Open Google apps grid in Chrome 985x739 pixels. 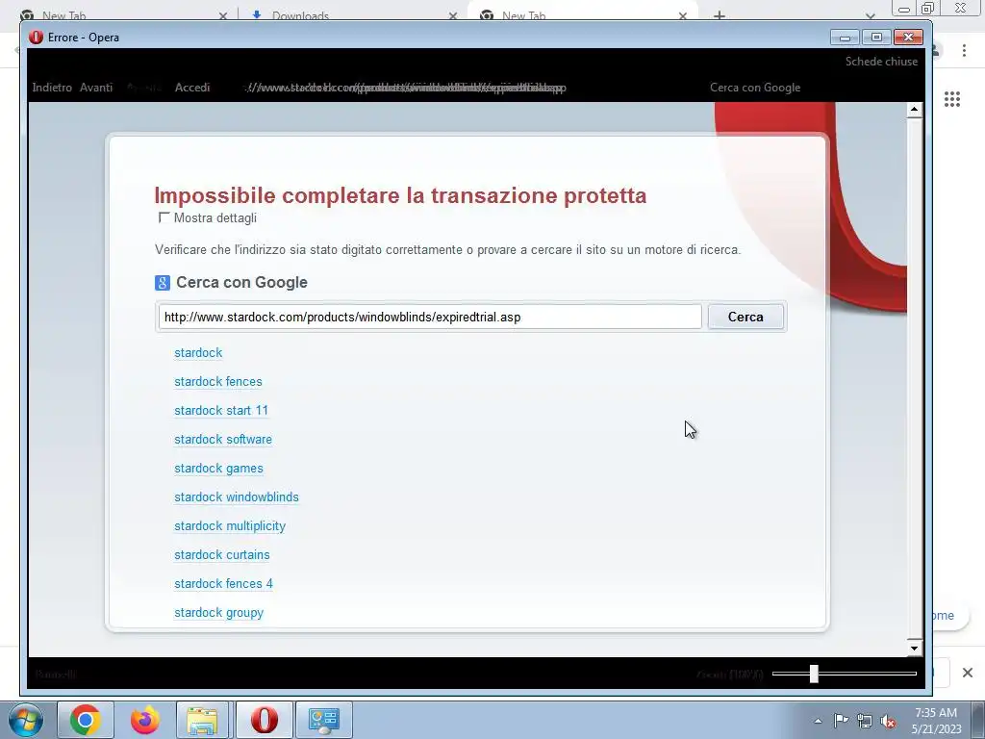[x=952, y=99]
